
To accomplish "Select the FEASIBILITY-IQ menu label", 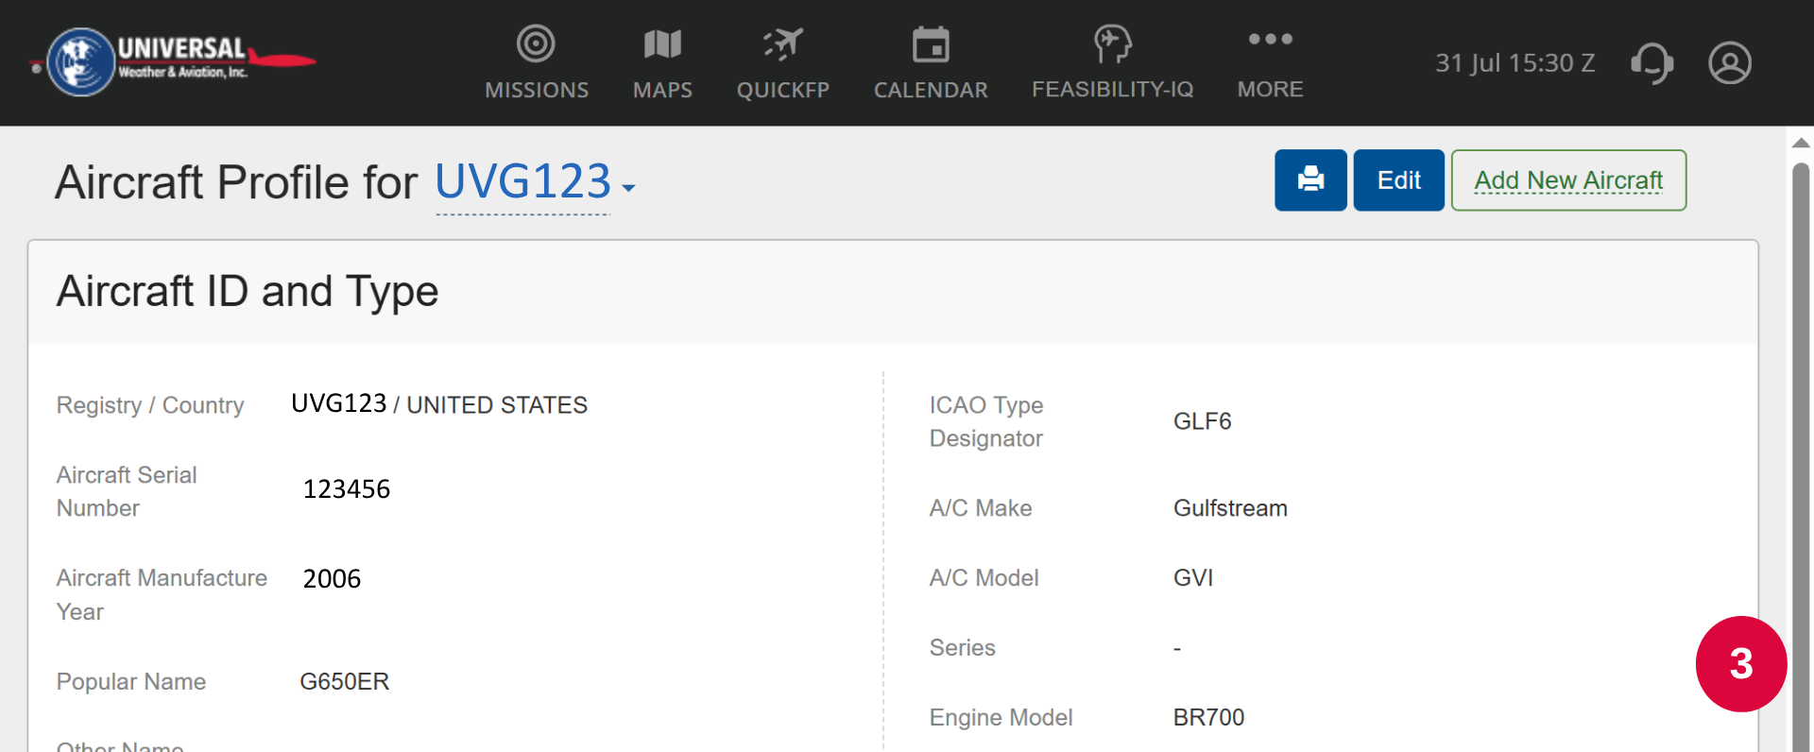I will coord(1112,90).
